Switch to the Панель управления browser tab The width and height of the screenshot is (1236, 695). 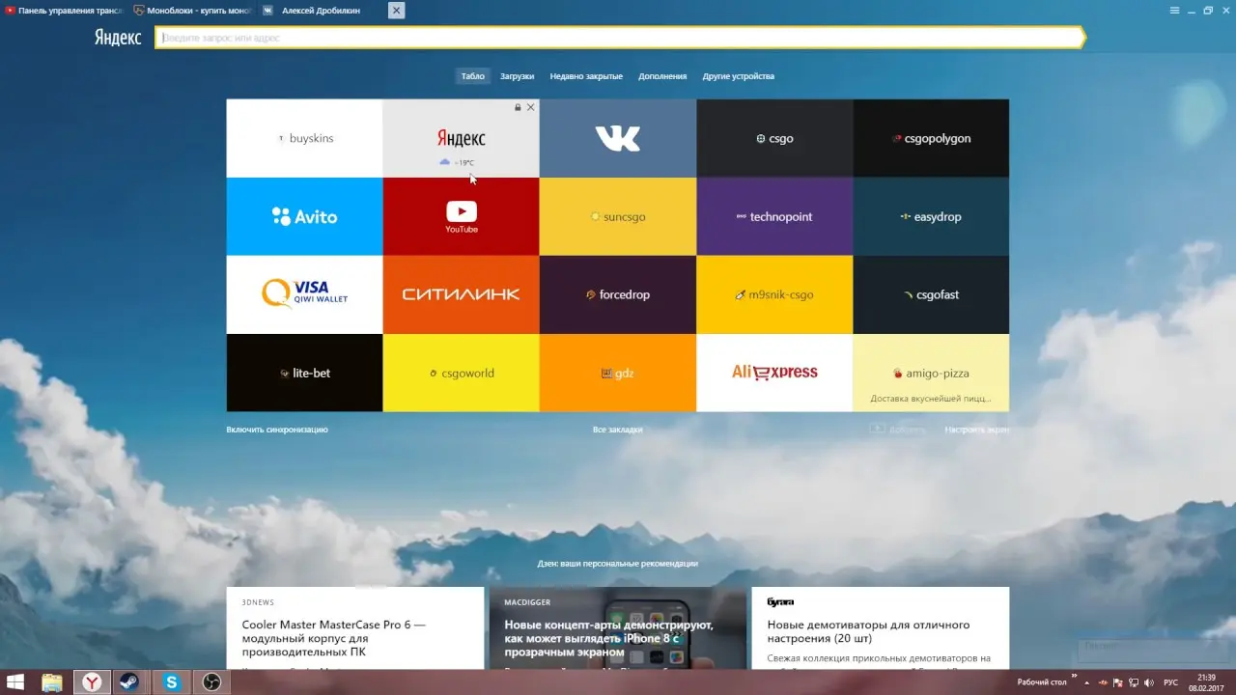(64, 11)
